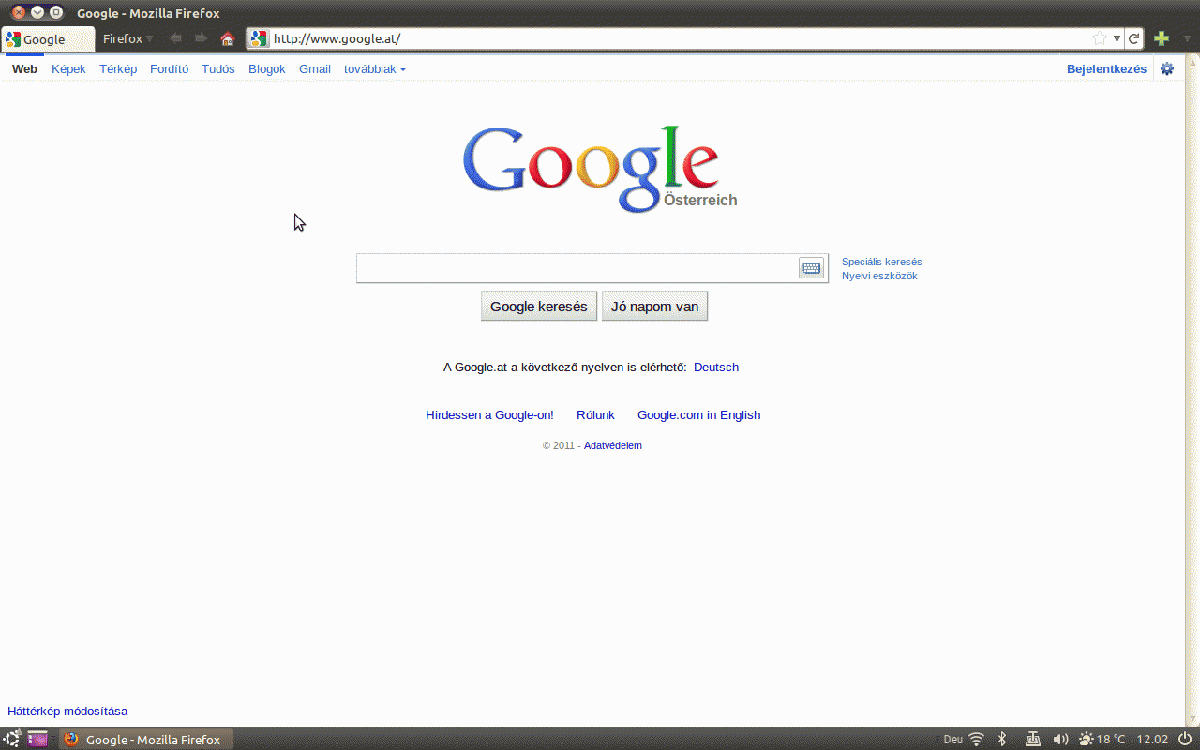This screenshot has width=1200, height=750.
Task: Open Google options gear icon
Action: (1167, 68)
